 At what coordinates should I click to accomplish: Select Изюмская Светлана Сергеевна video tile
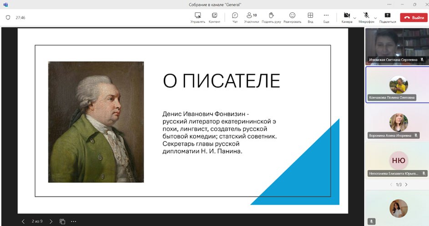pos(397,46)
